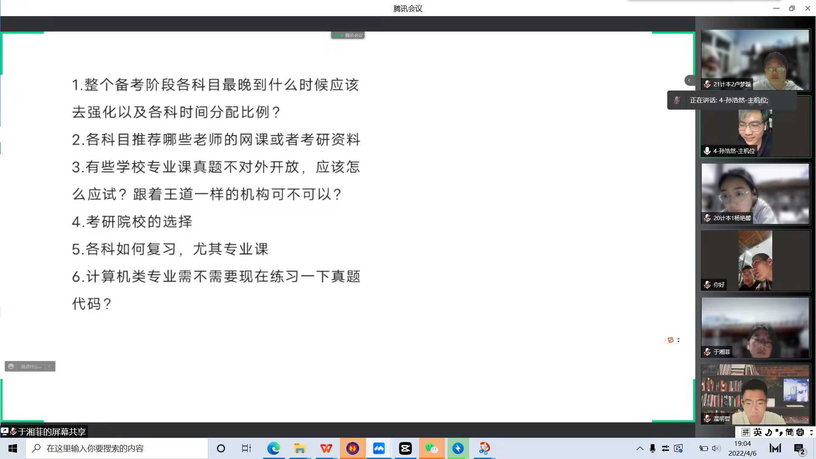
Task: Toggle IME Chinese/English mode (英)
Action: [758, 432]
